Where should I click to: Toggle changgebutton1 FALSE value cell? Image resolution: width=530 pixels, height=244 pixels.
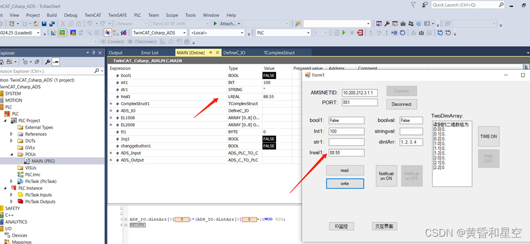click(x=269, y=146)
